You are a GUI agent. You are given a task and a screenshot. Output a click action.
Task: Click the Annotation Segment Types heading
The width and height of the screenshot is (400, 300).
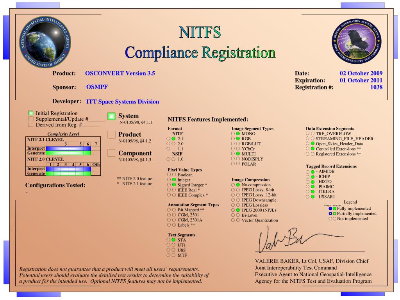193,205
